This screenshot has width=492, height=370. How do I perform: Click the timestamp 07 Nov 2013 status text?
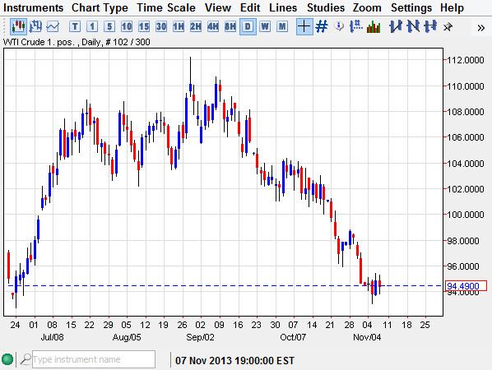click(234, 361)
